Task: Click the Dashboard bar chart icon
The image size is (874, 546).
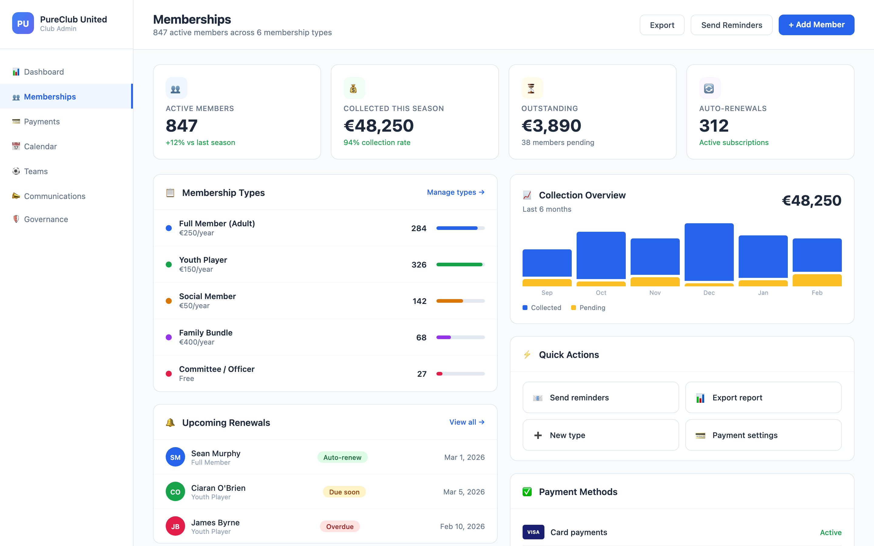Action: [16, 72]
